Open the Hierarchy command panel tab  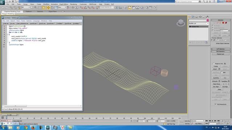(x=196, y=17)
